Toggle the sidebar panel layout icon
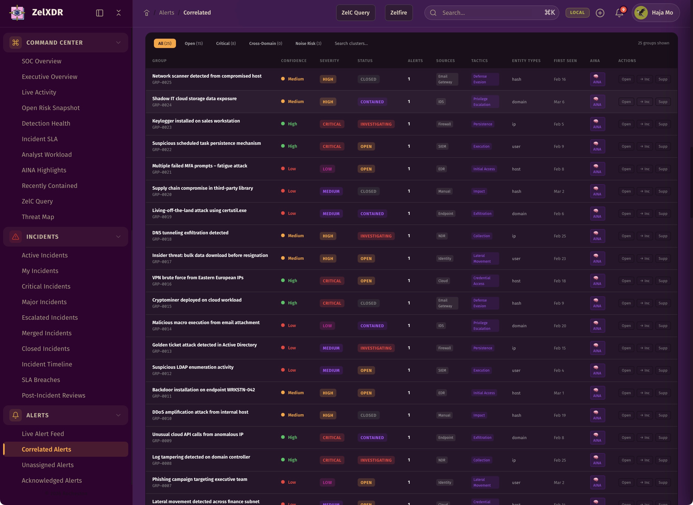Image resolution: width=693 pixels, height=505 pixels. tap(100, 13)
